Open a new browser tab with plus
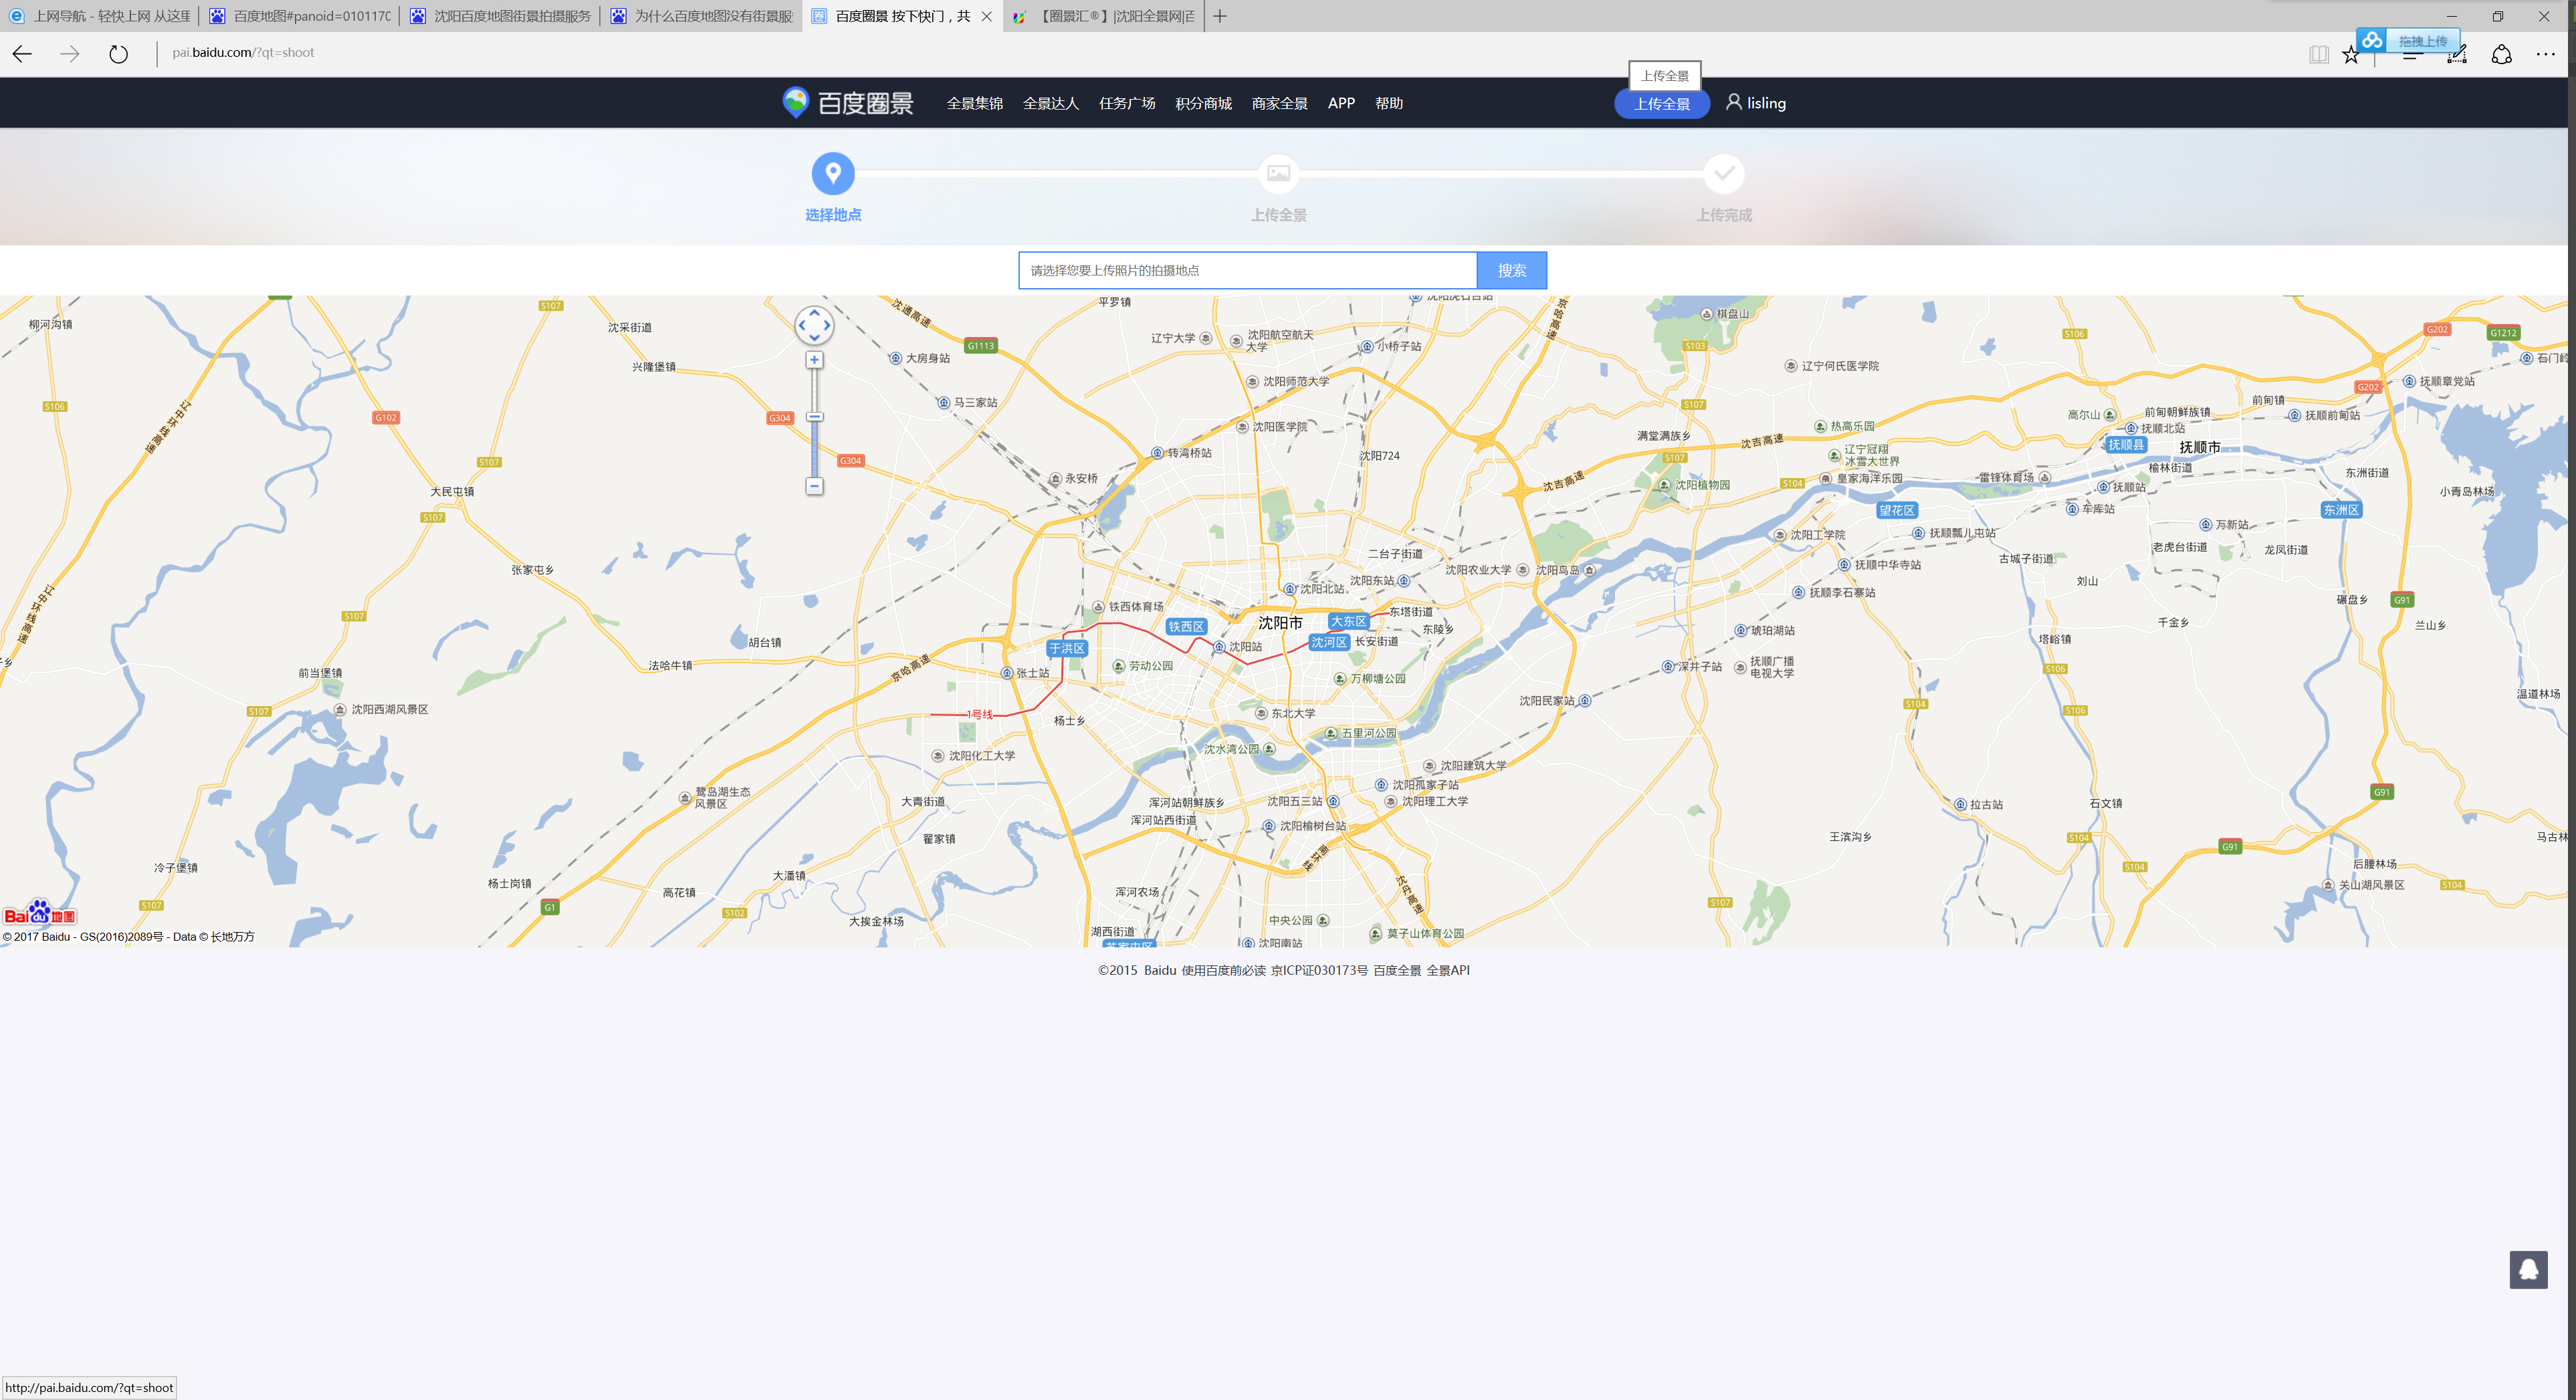Image resolution: width=2576 pixels, height=1400 pixels. (1219, 16)
